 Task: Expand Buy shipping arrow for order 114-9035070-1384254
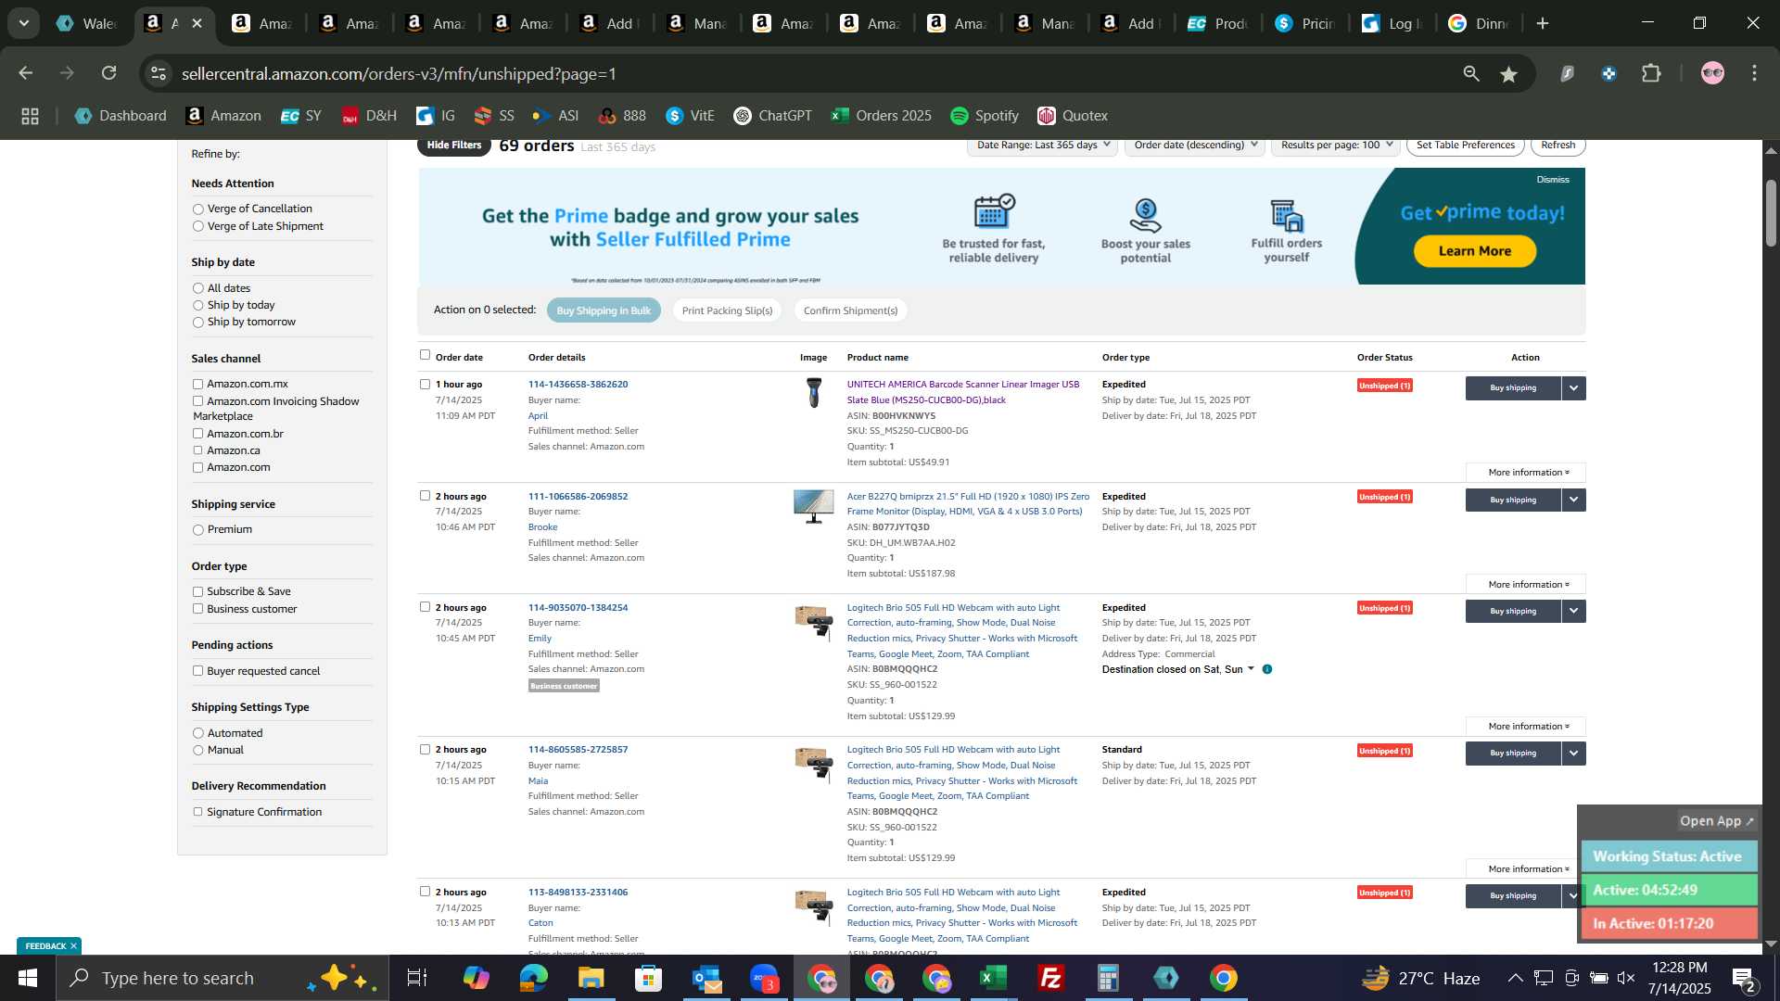tap(1573, 612)
